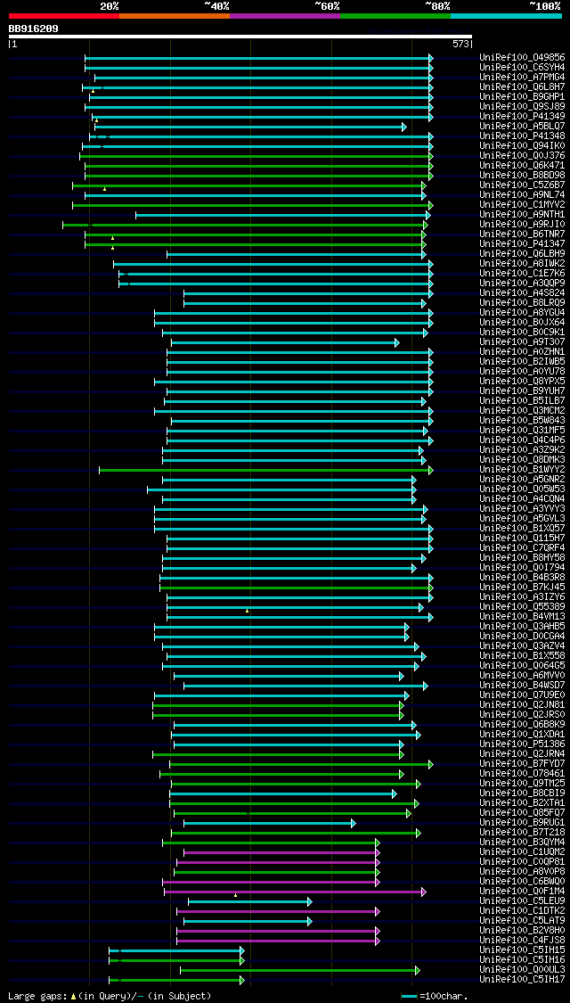The image size is (570, 1003).
Task: Select the UniRef100_A8IWK2 label
Action: coord(522,264)
